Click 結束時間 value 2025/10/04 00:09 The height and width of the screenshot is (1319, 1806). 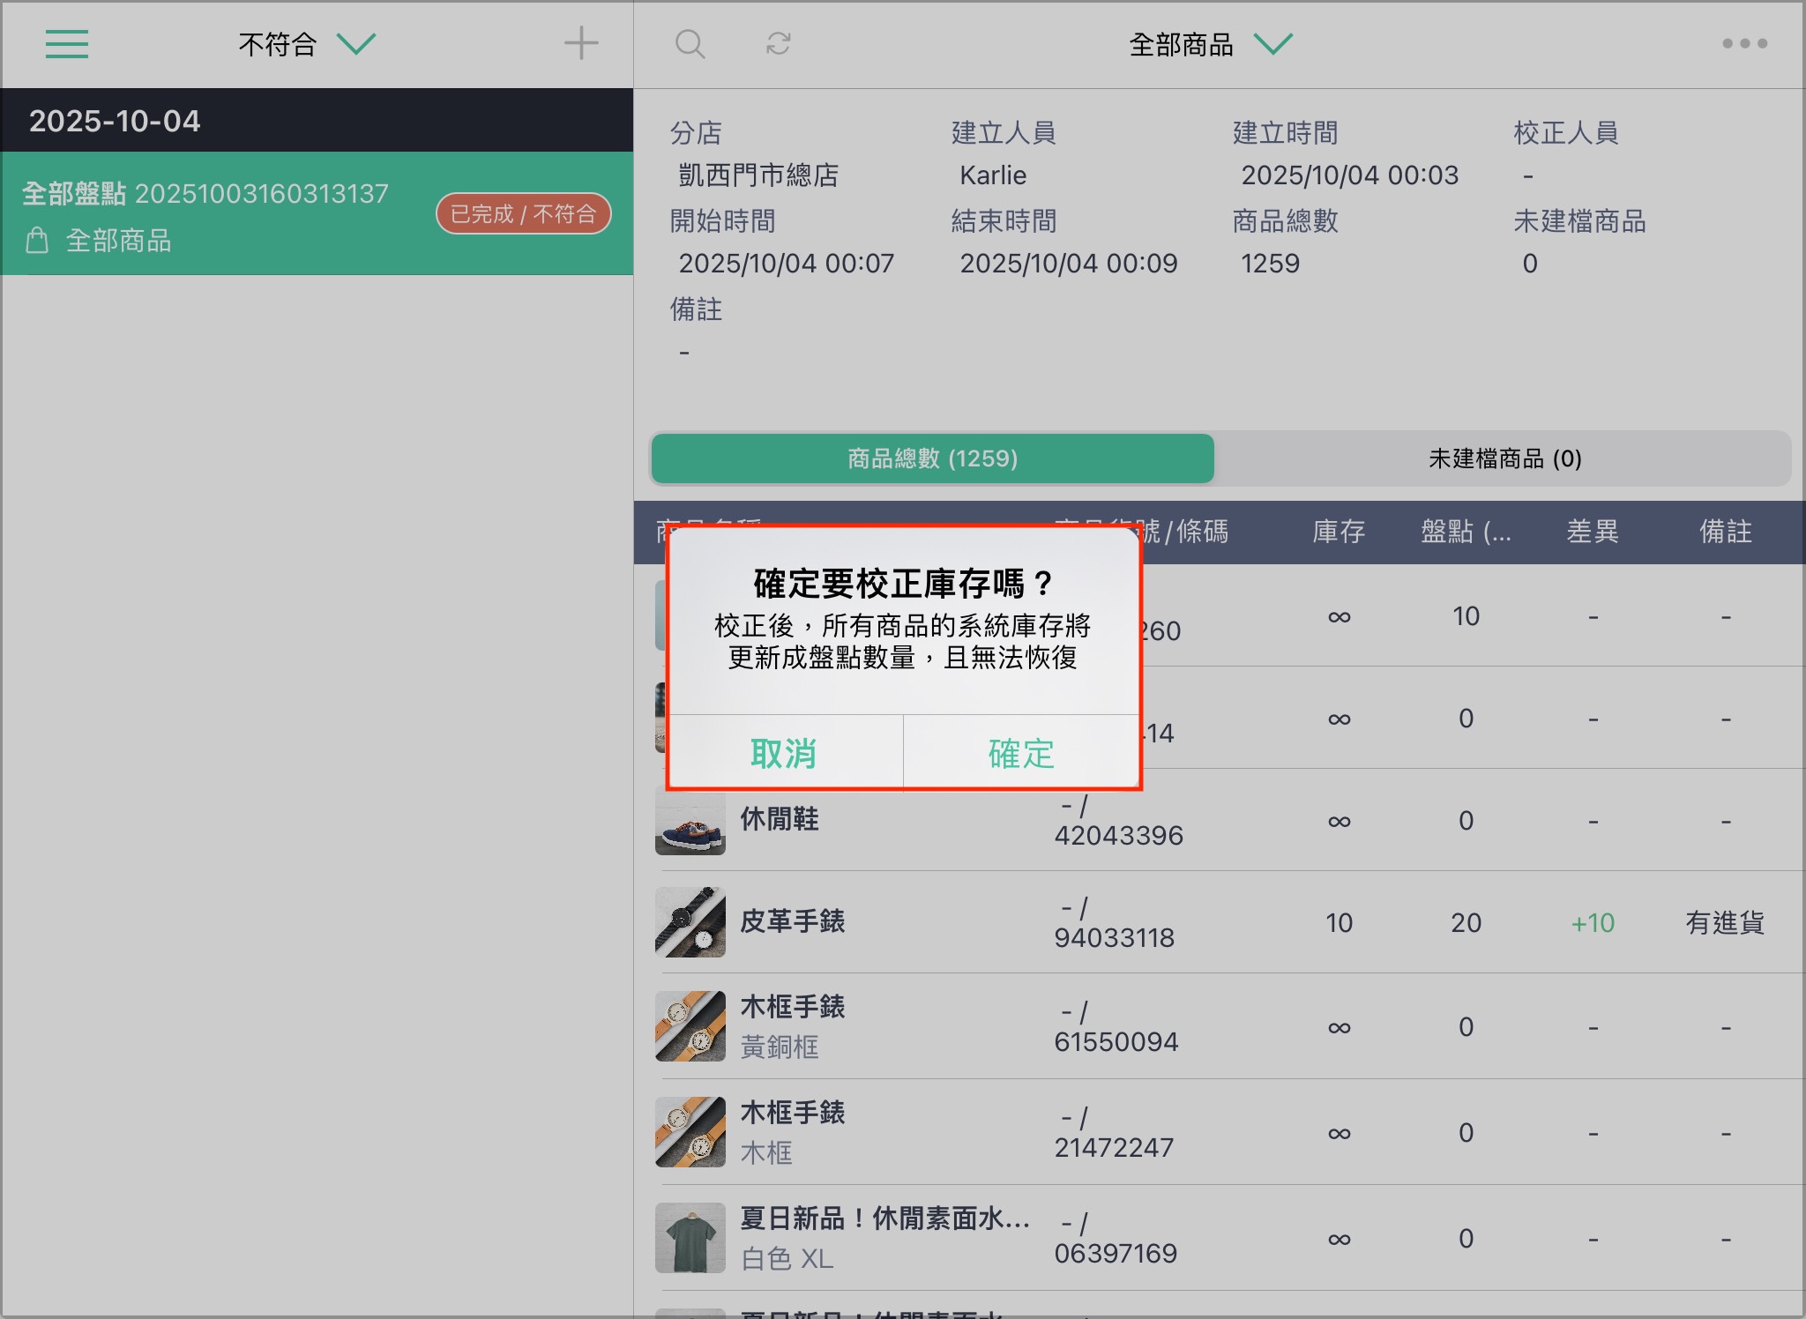(x=1069, y=264)
